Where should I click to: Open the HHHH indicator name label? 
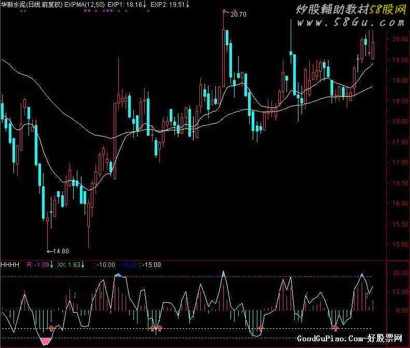10,265
